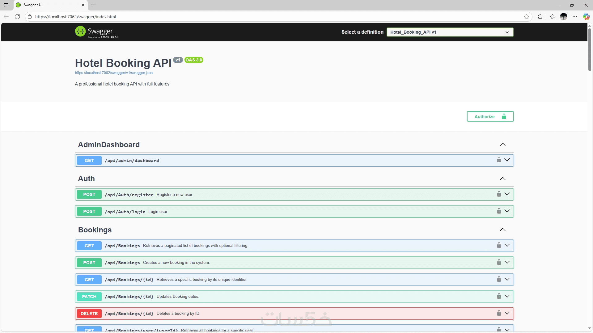Refresh the page with reload icon
Screen dimensions: 593x333
[x=17, y=17]
